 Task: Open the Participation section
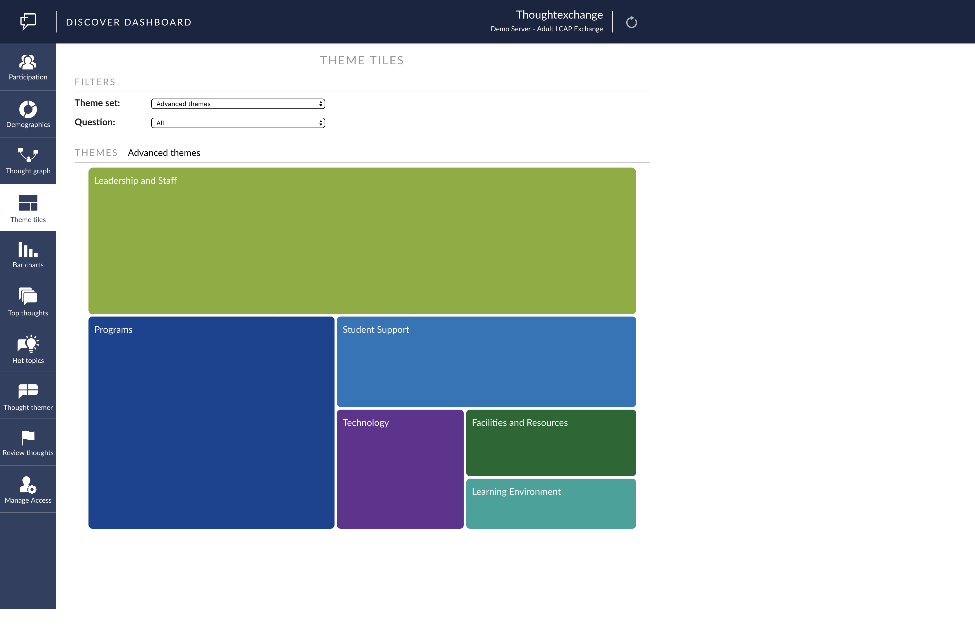point(28,67)
